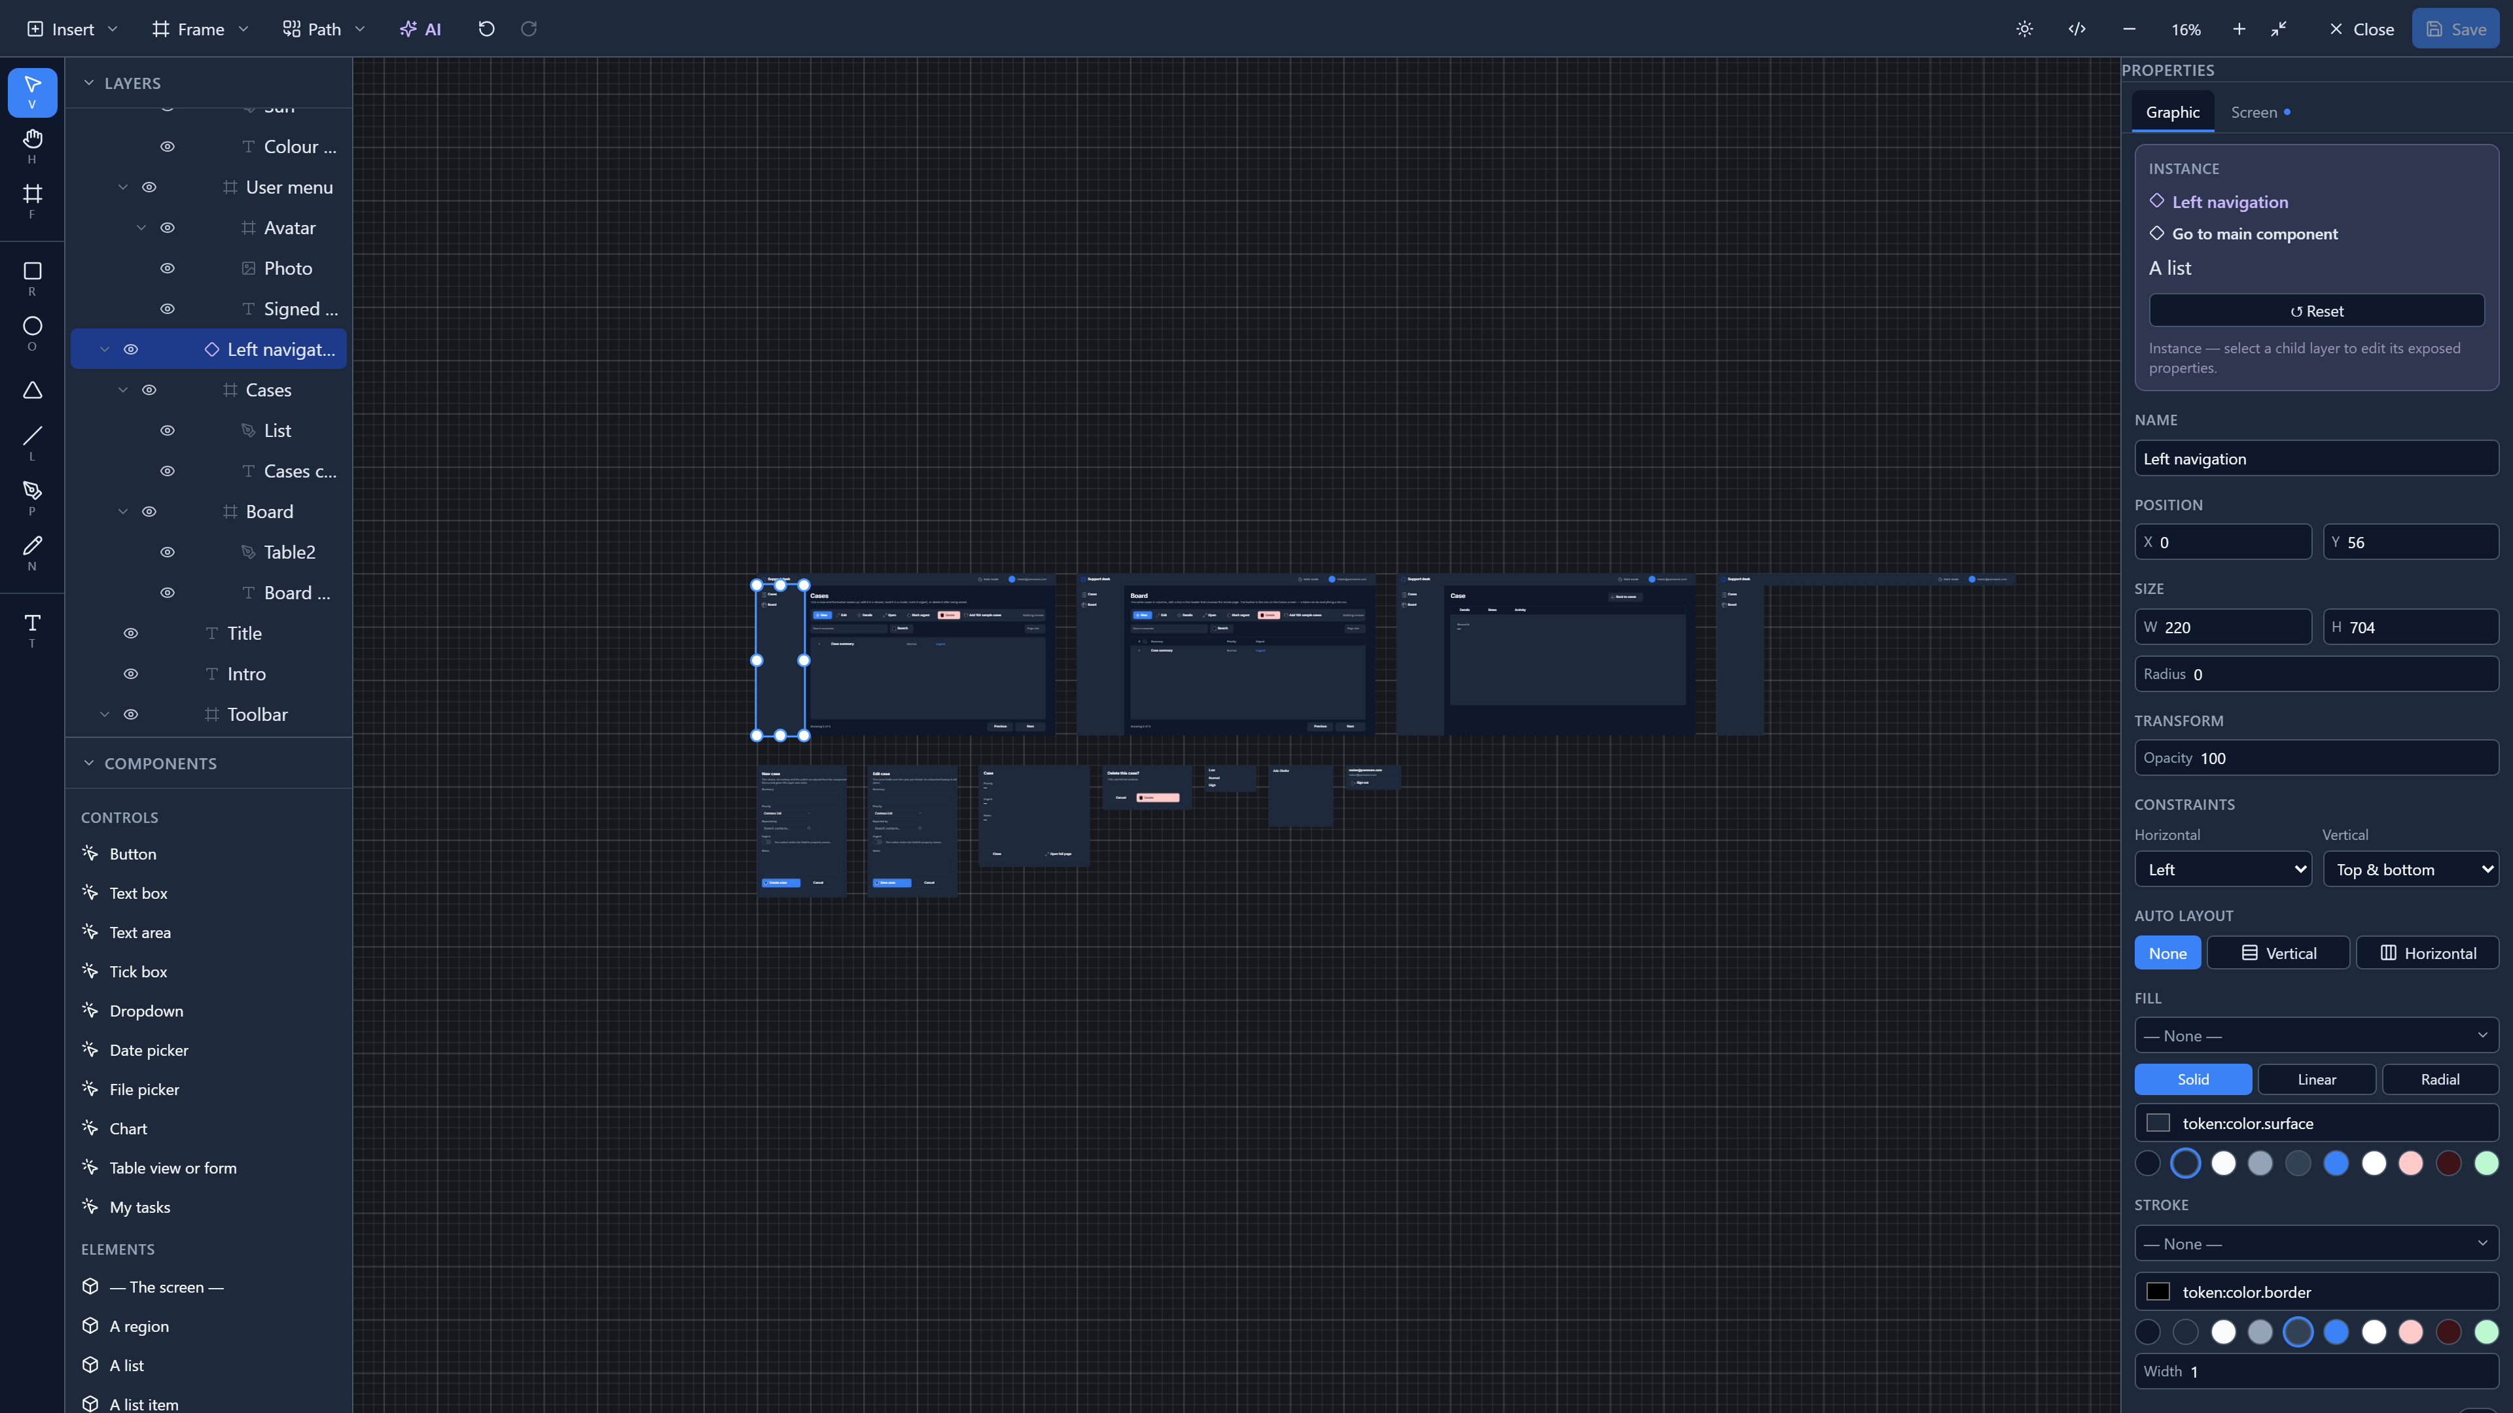The image size is (2513, 1413).
Task: Pick the pink stroke color swatch
Action: click(x=2410, y=1331)
